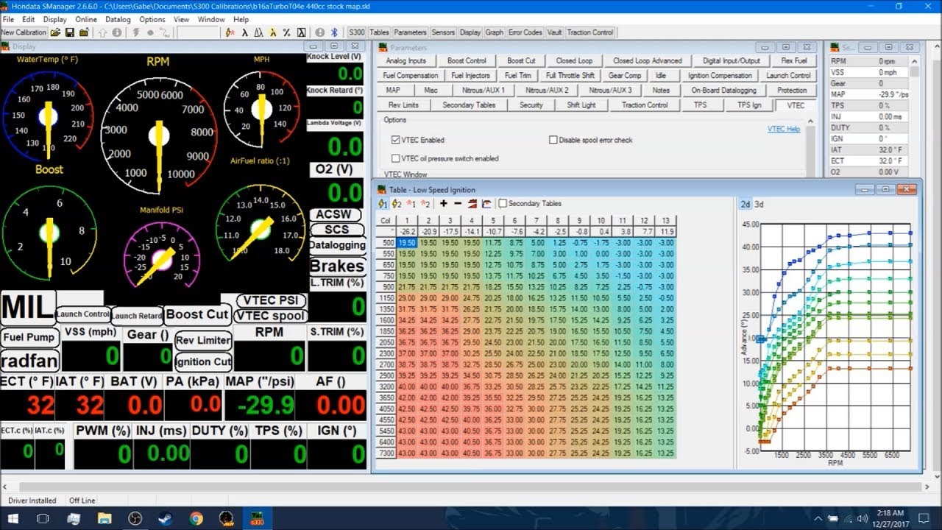Click the Save floppy disk icon
This screenshot has height=530, width=942.
(x=69, y=32)
